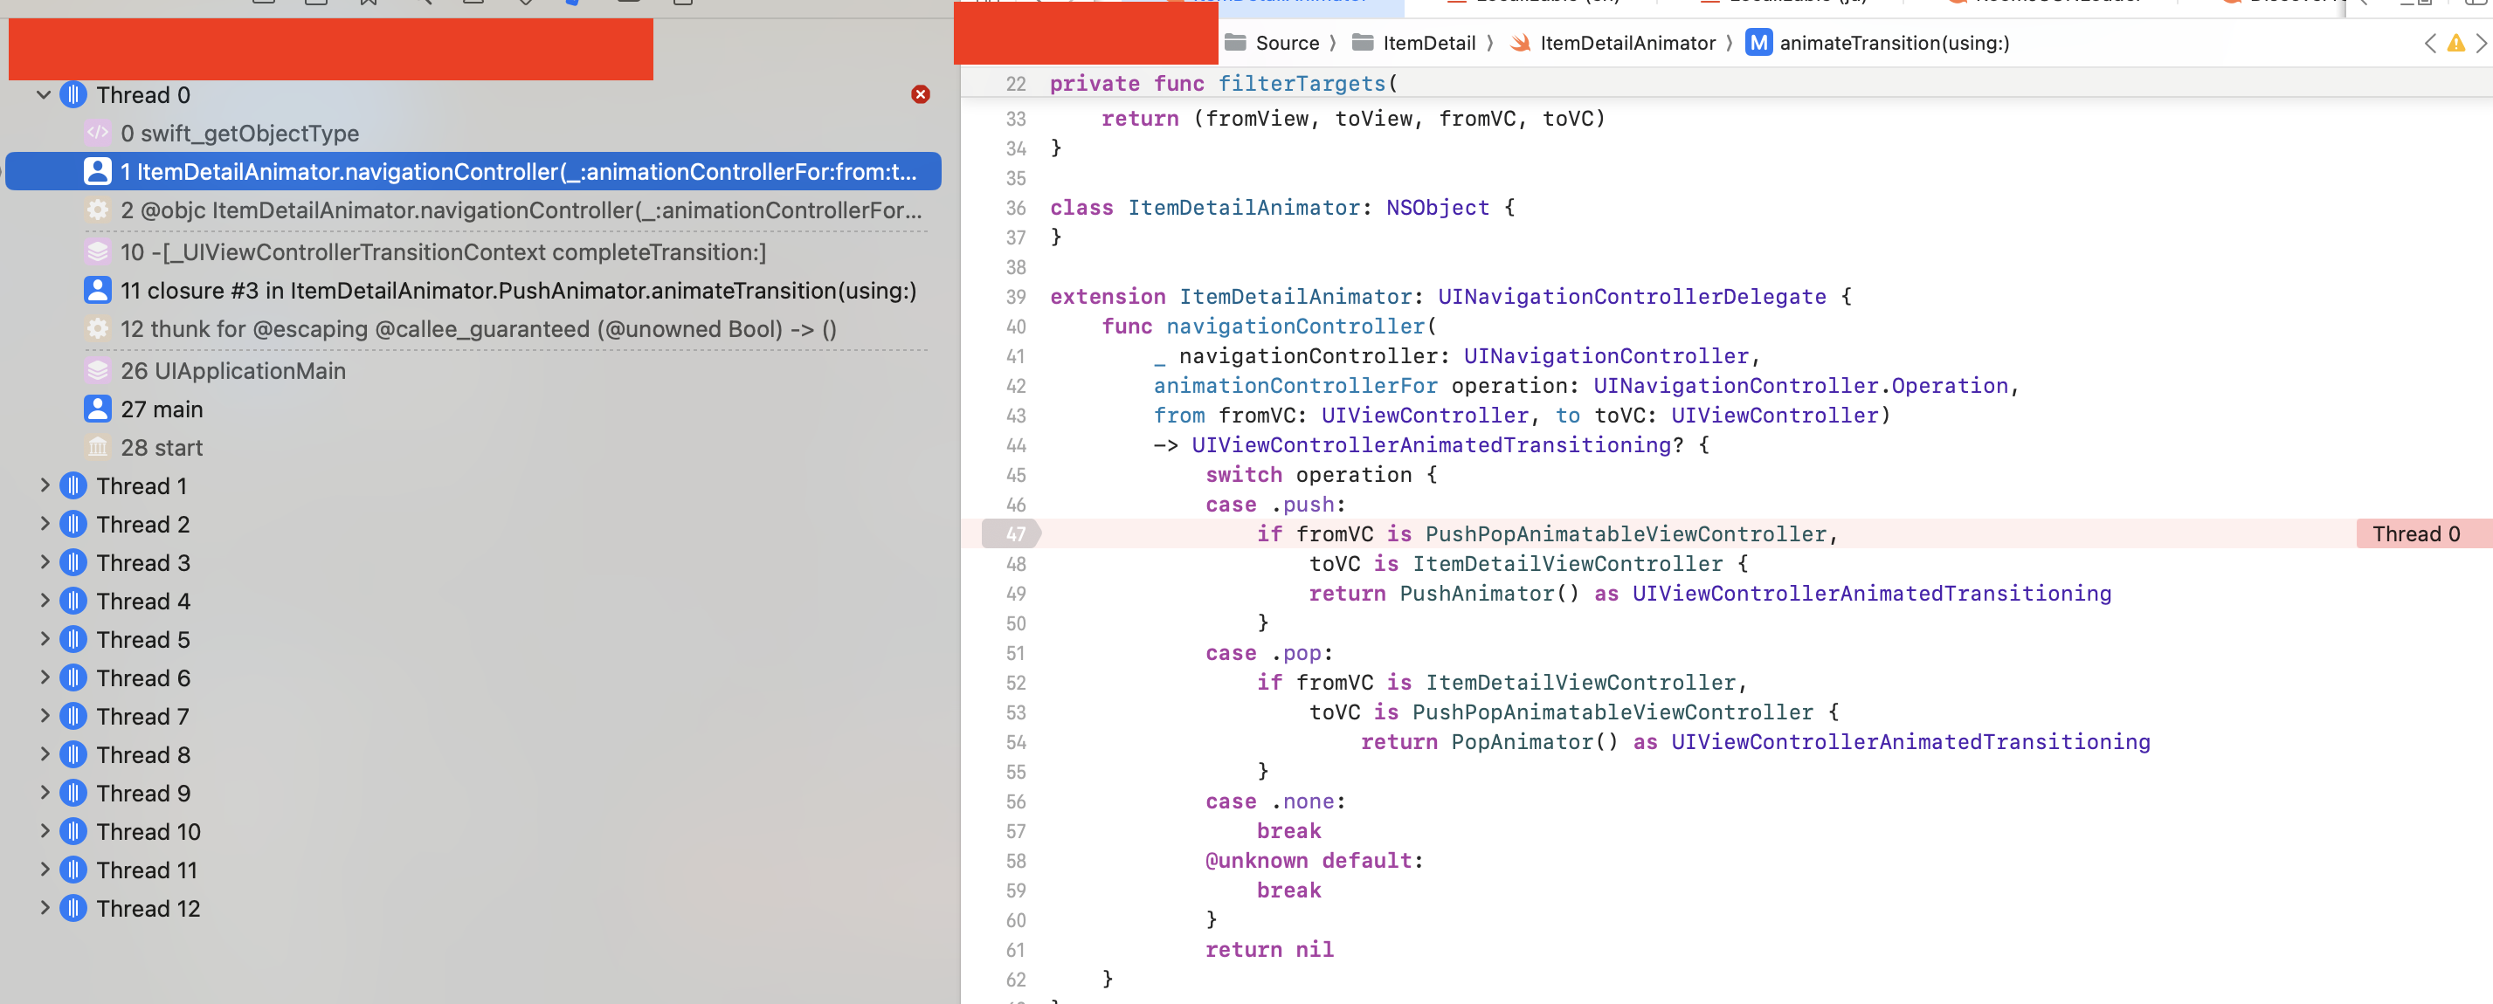2493x1004 pixels.
Task: Select the Thread 11 row
Action: [473, 870]
